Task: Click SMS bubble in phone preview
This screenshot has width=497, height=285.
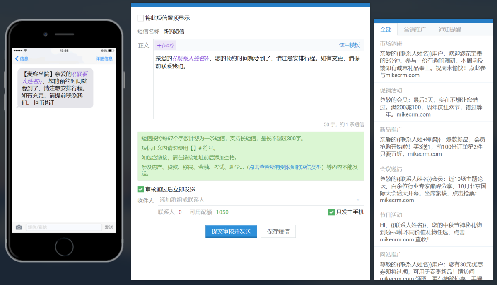Action: point(55,88)
